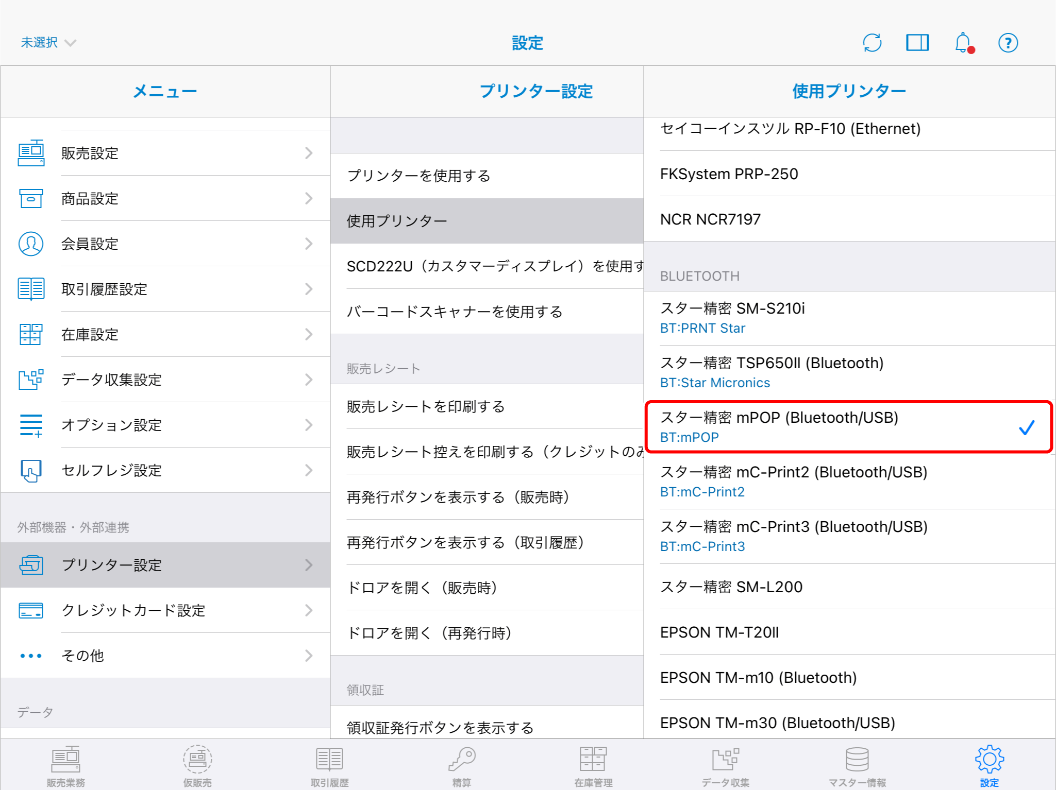Image resolution: width=1056 pixels, height=790 pixels.
Task: Choose EPSON TM-m10 (Bluetooth) printer
Action: point(850,677)
